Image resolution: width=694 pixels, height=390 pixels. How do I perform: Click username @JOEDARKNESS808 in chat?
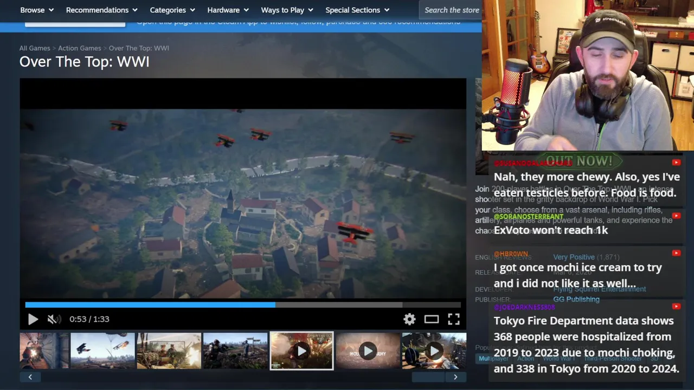[524, 307]
